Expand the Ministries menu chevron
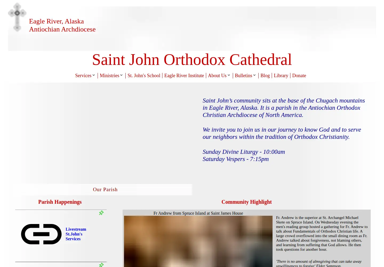 [121, 75]
